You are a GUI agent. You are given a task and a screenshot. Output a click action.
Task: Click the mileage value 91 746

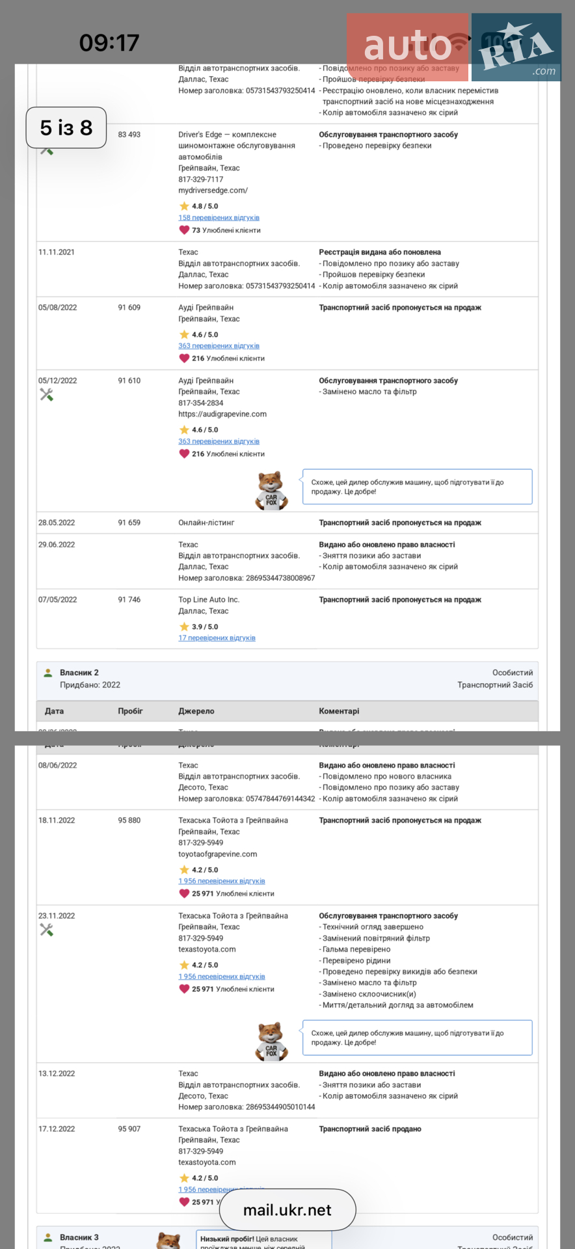[x=129, y=600]
